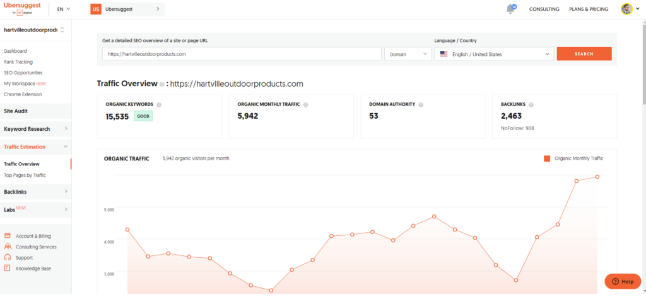Screen dimensions: 646x300
Task: Open the Help chat button
Action: (623, 282)
